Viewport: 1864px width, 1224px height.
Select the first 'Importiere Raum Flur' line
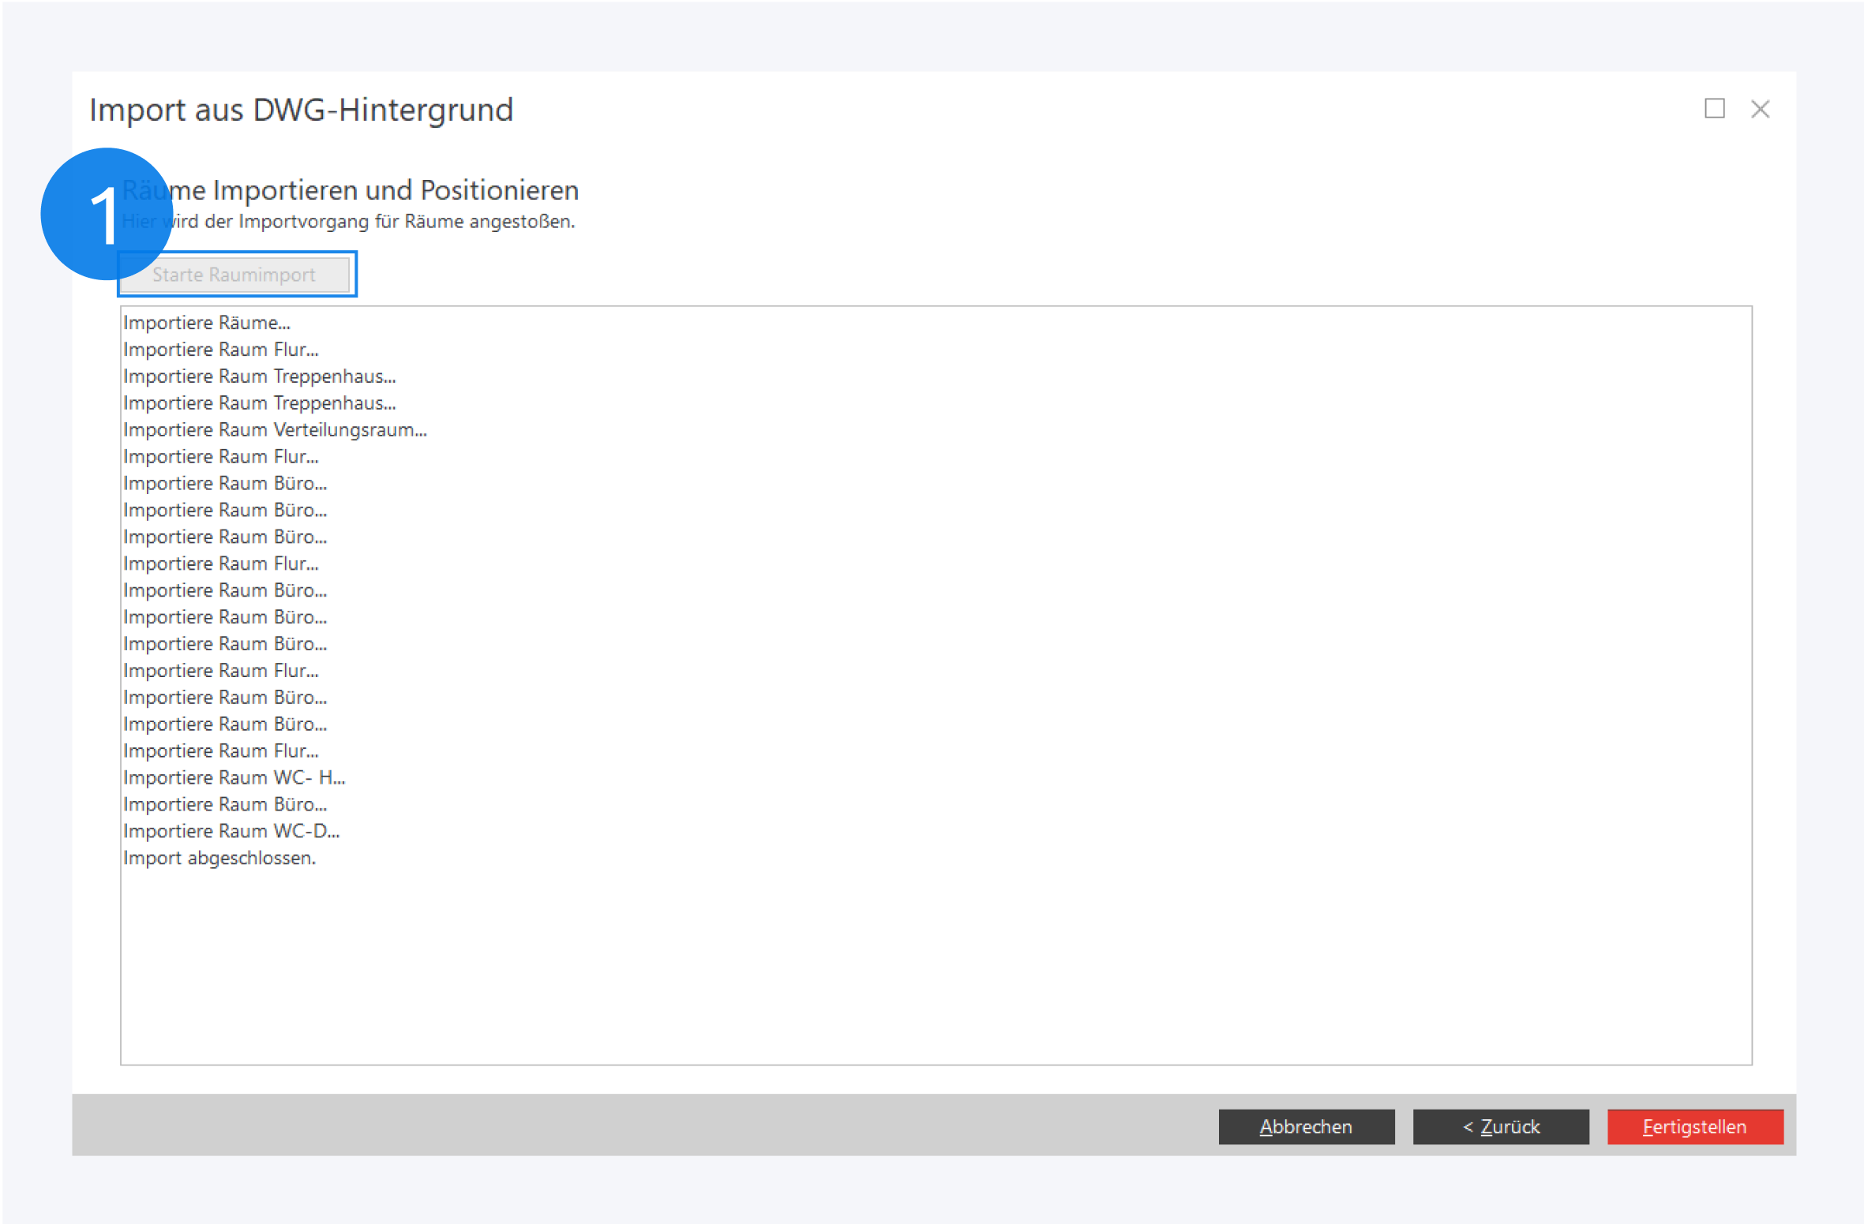pos(221,350)
